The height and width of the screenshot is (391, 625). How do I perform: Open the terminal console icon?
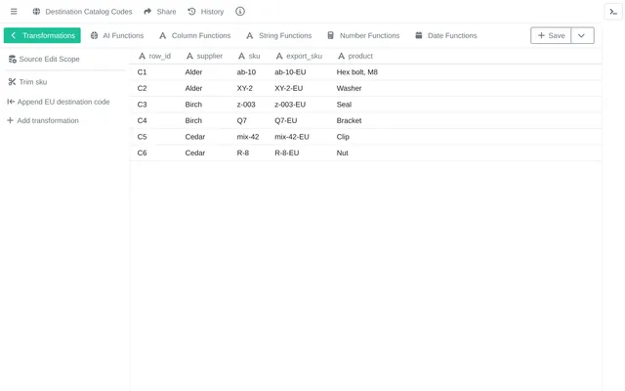613,12
